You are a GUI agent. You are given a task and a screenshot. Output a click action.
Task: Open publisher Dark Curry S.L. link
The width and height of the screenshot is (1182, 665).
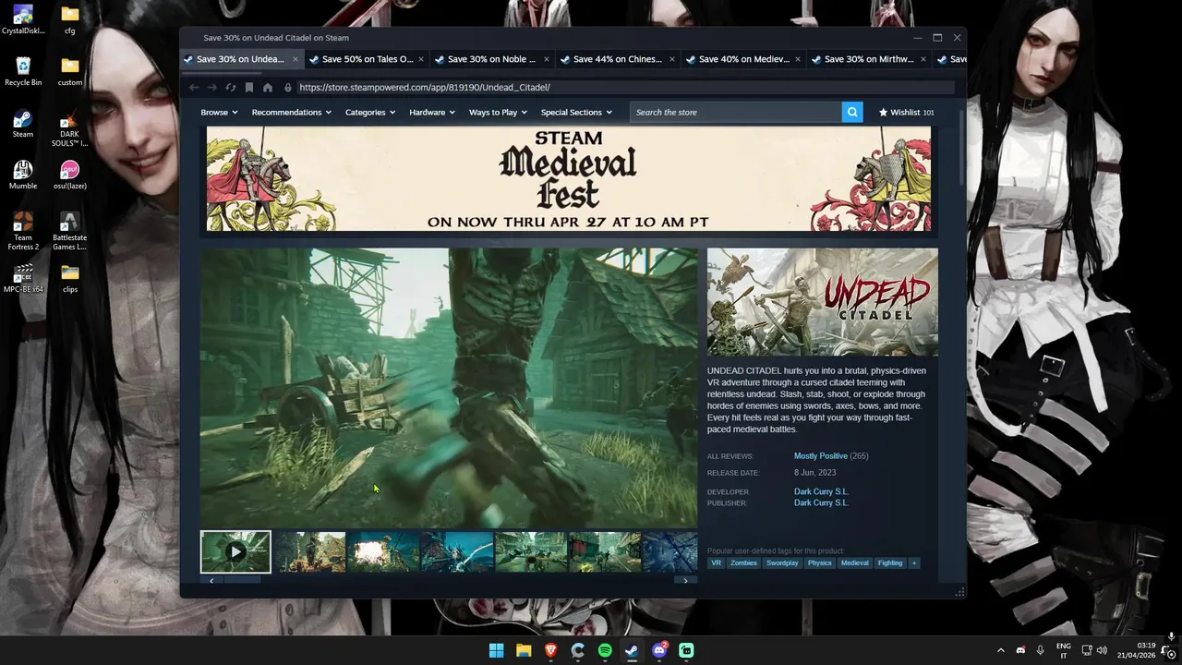tap(821, 502)
